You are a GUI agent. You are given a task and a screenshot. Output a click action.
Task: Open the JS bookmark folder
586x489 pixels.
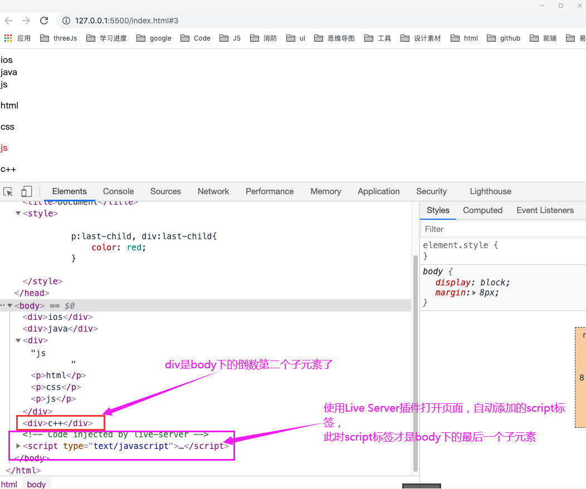coord(230,38)
